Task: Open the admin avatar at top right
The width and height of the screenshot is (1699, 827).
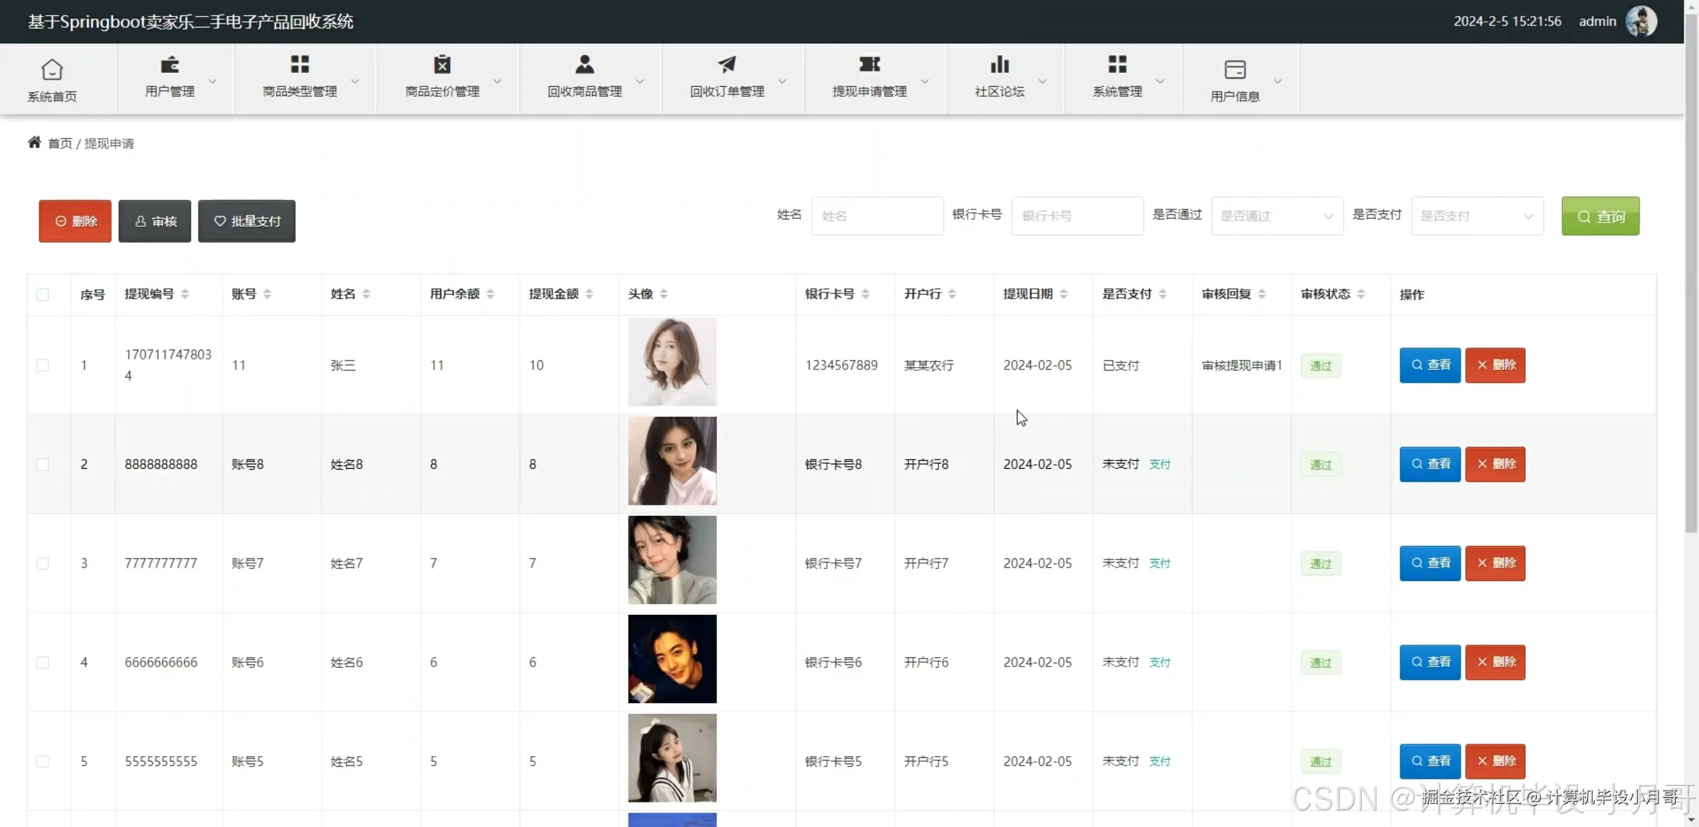Action: tap(1641, 21)
